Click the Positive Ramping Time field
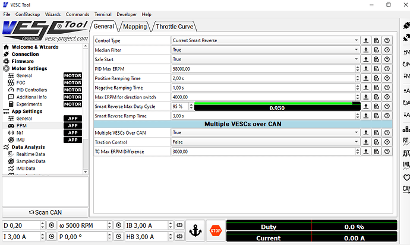The image size is (410, 245). tap(265, 78)
